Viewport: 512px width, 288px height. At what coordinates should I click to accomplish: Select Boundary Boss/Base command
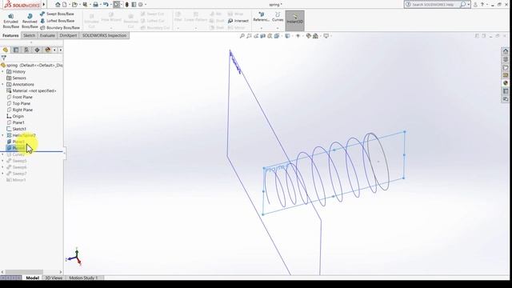pos(60,28)
